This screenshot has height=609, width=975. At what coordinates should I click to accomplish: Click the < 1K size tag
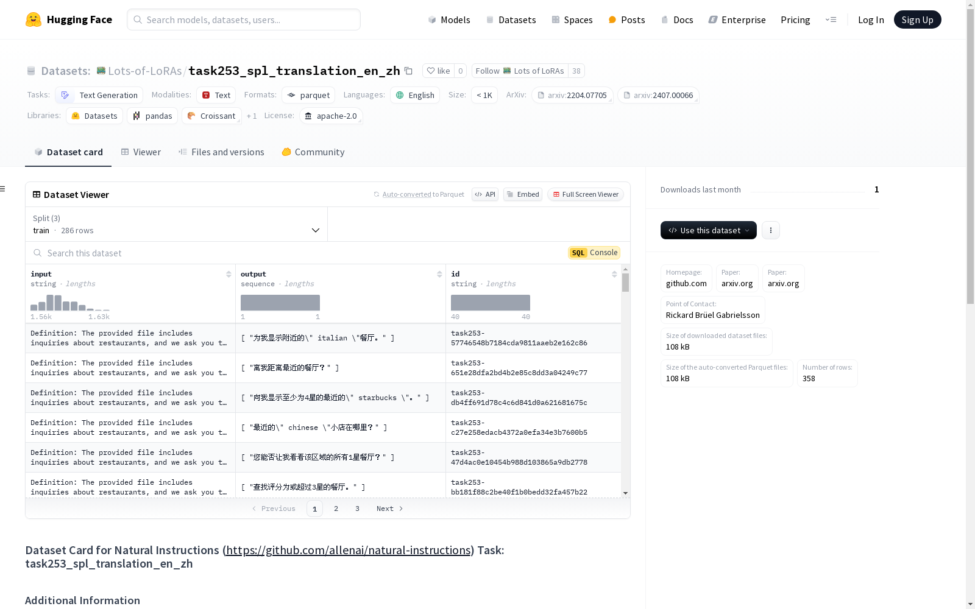tap(484, 95)
